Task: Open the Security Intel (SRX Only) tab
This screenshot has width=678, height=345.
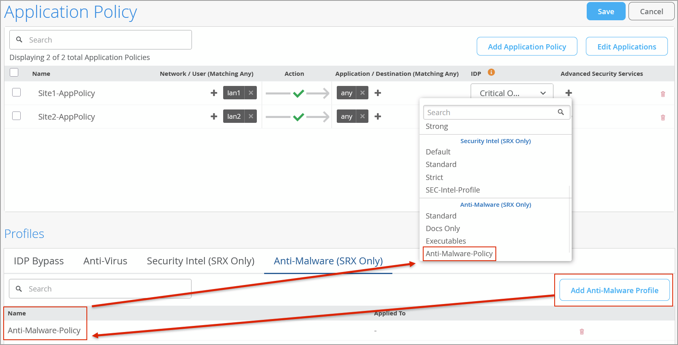Action: pos(200,261)
